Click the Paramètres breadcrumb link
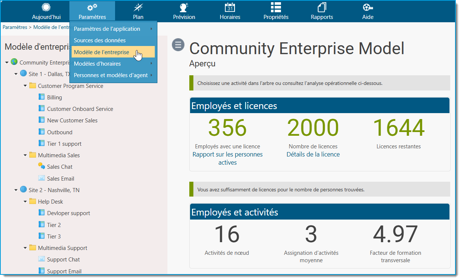Image resolution: width=461 pixels, height=280 pixels. click(x=15, y=27)
